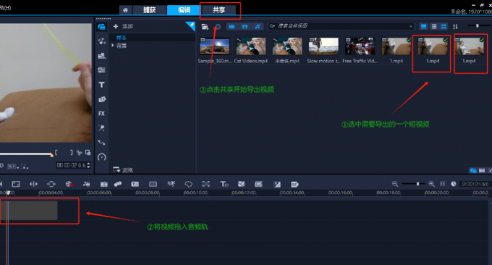Open the Title library T icon

[101, 85]
